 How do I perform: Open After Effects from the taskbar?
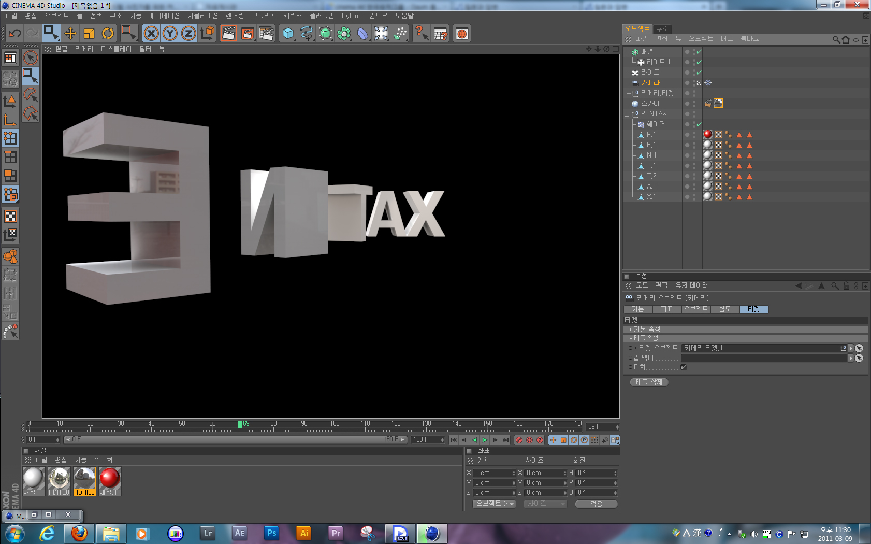click(240, 533)
